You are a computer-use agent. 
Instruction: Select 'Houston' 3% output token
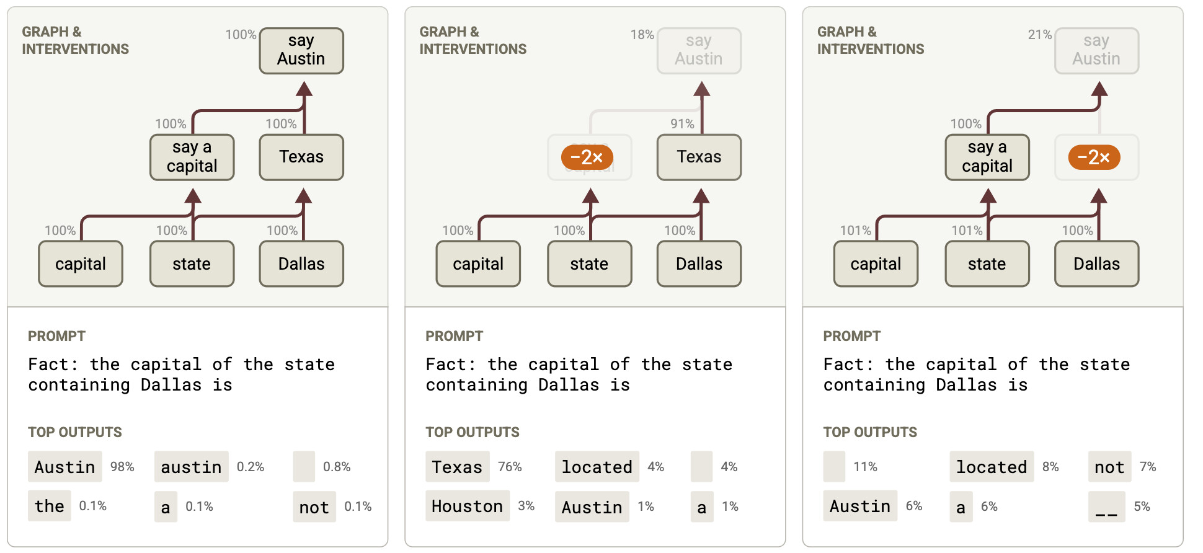click(x=467, y=507)
